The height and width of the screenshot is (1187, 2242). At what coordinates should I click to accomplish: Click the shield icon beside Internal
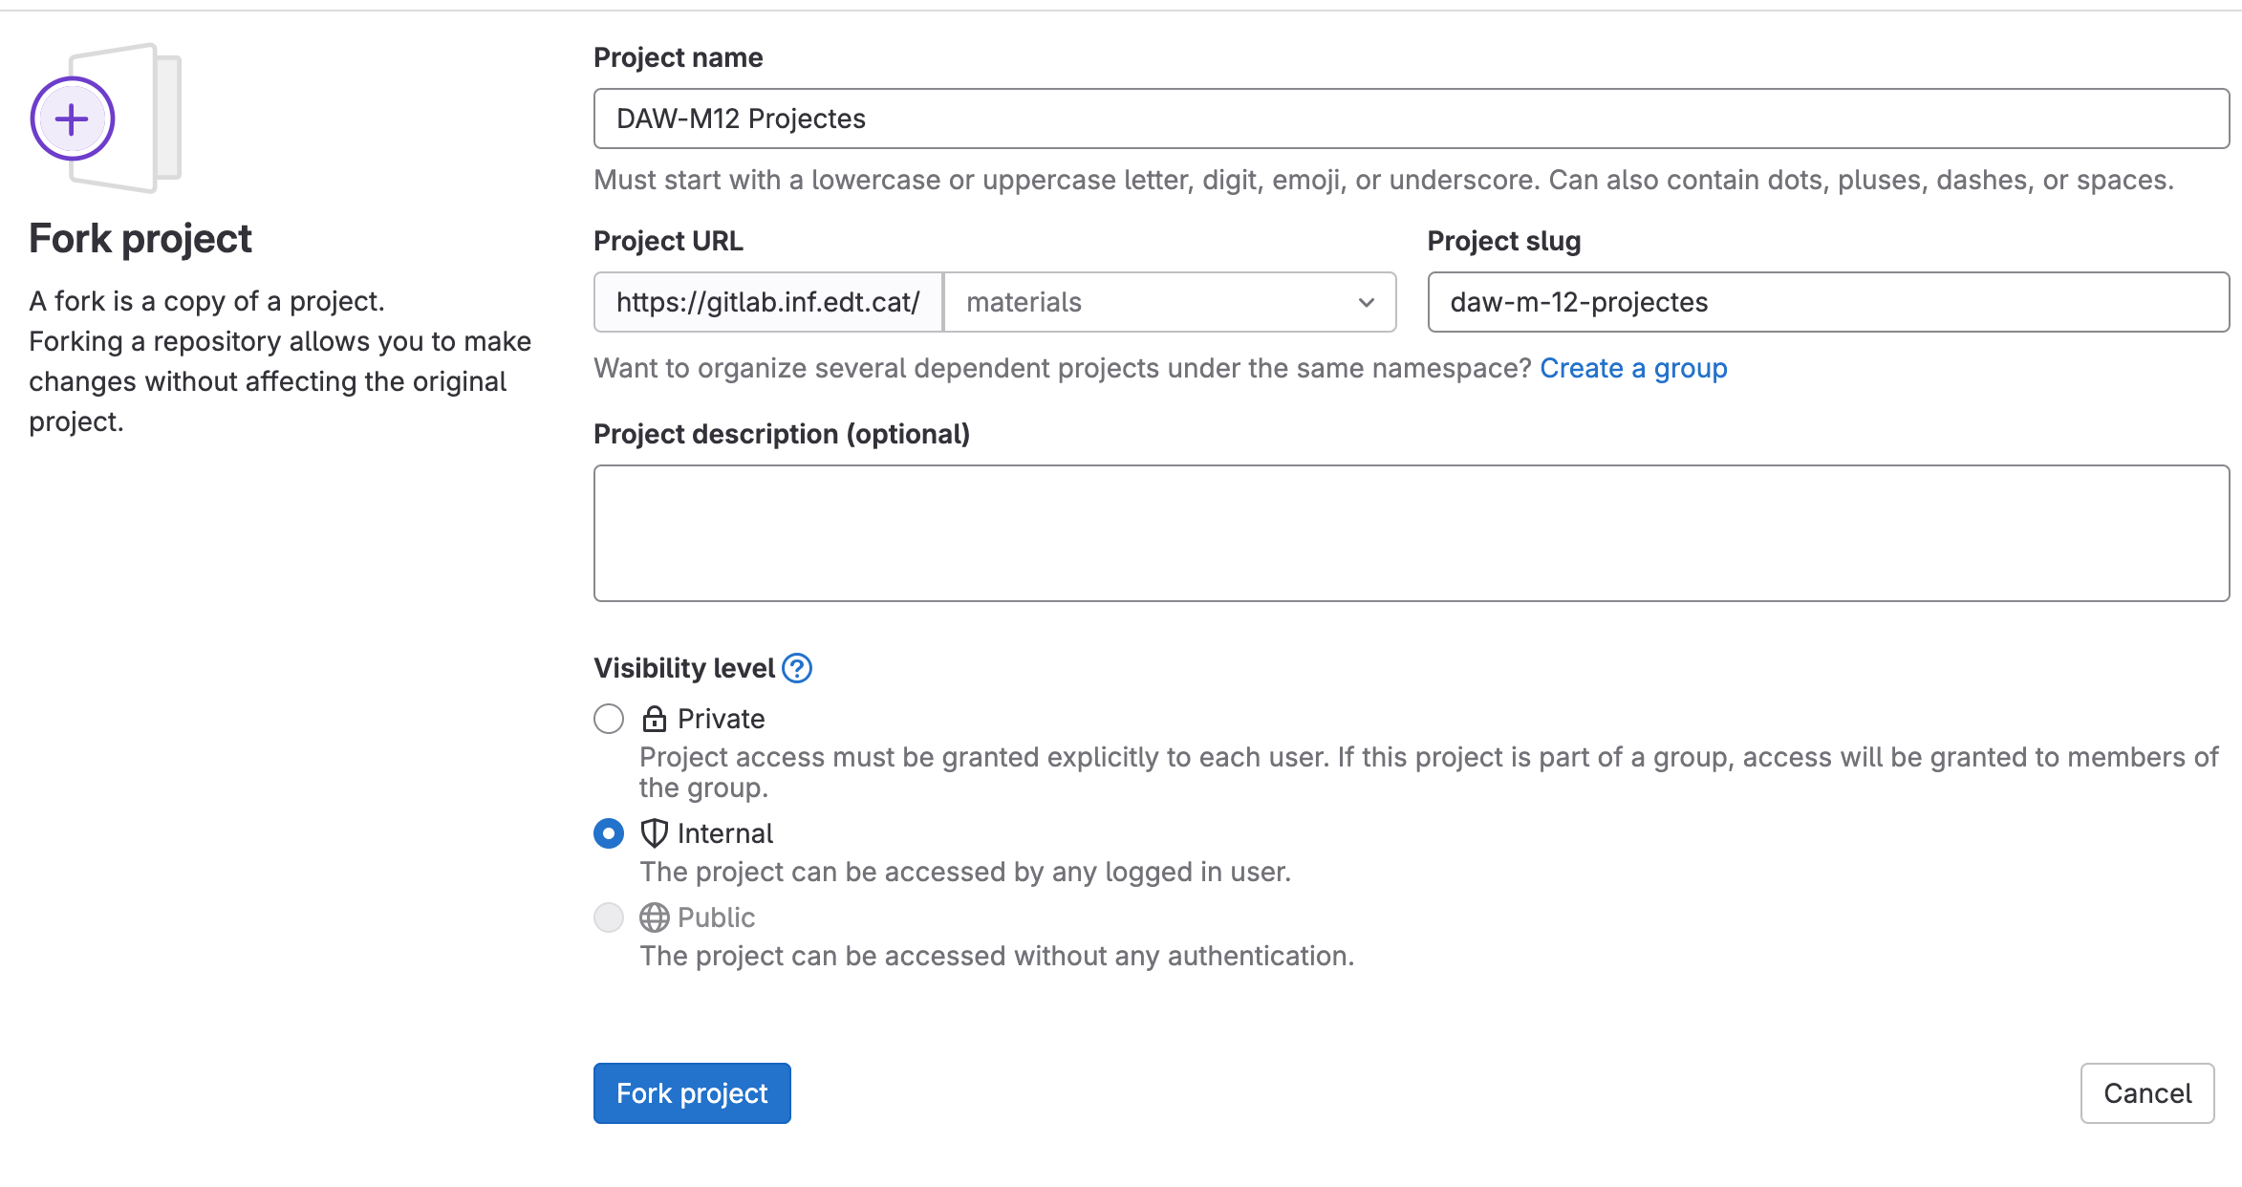click(654, 832)
